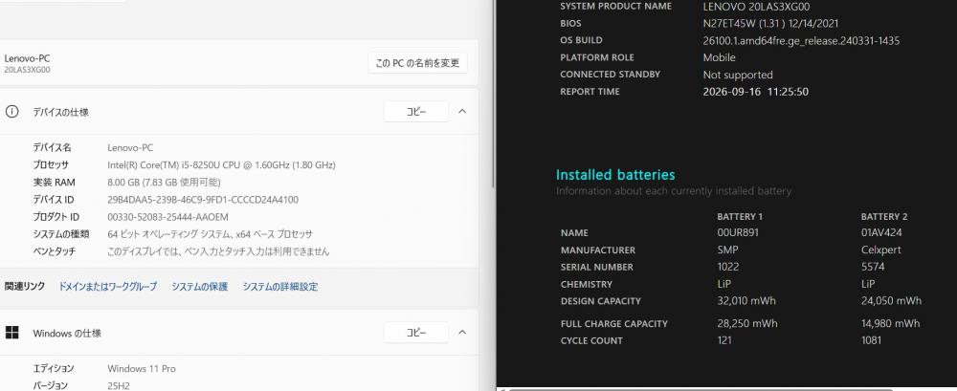Open システムの詳細設定 link
The width and height of the screenshot is (957, 391).
pyautogui.click(x=280, y=286)
